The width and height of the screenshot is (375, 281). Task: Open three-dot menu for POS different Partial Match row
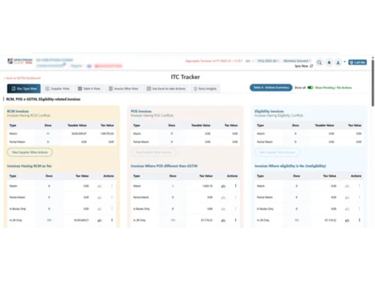coord(235,197)
